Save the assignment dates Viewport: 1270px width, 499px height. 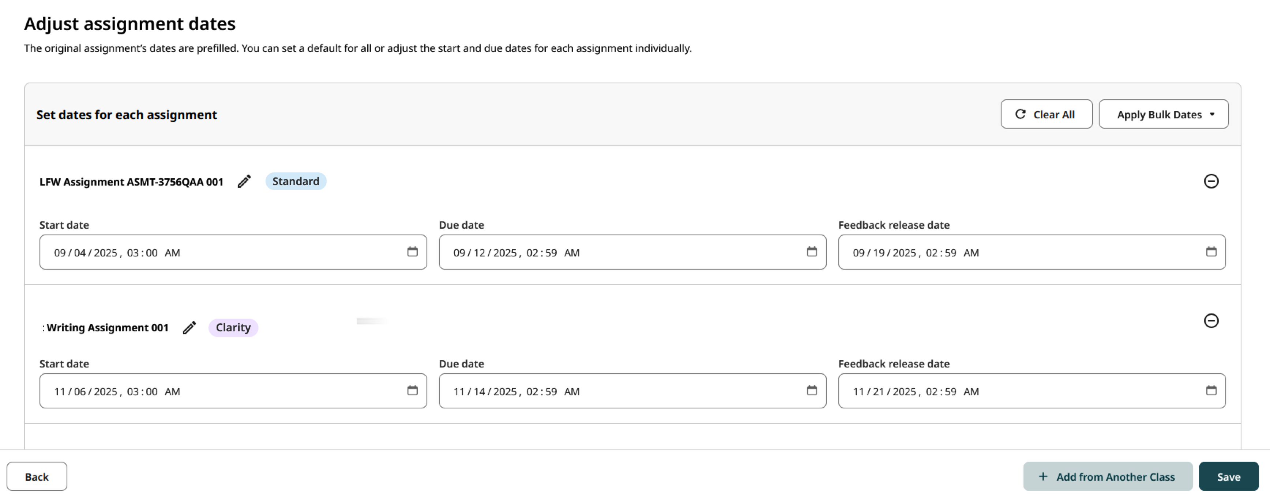click(1229, 476)
